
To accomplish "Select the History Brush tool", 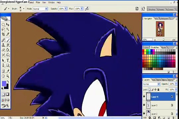I will tap(8, 45).
